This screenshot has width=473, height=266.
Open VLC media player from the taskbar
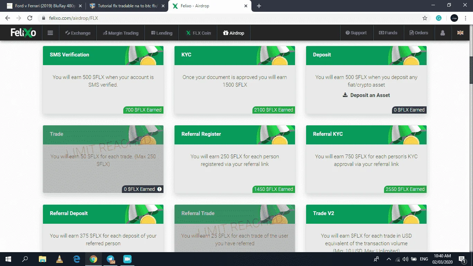tap(60, 259)
